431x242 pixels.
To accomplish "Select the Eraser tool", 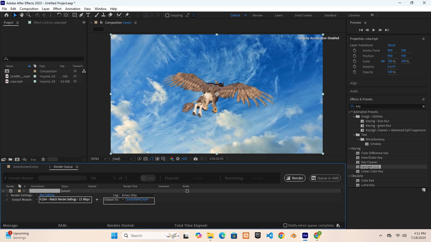I will 110,15.
